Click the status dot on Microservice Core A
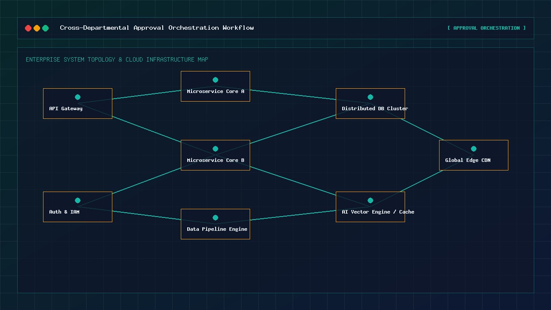This screenshot has width=551, height=310. coord(215,80)
